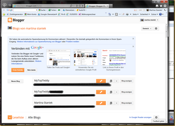Image resolution: width=175 pixels, height=126 pixels.
Task: Close the Blogger: Blogger-D... tab
Action: [x=107, y=6]
